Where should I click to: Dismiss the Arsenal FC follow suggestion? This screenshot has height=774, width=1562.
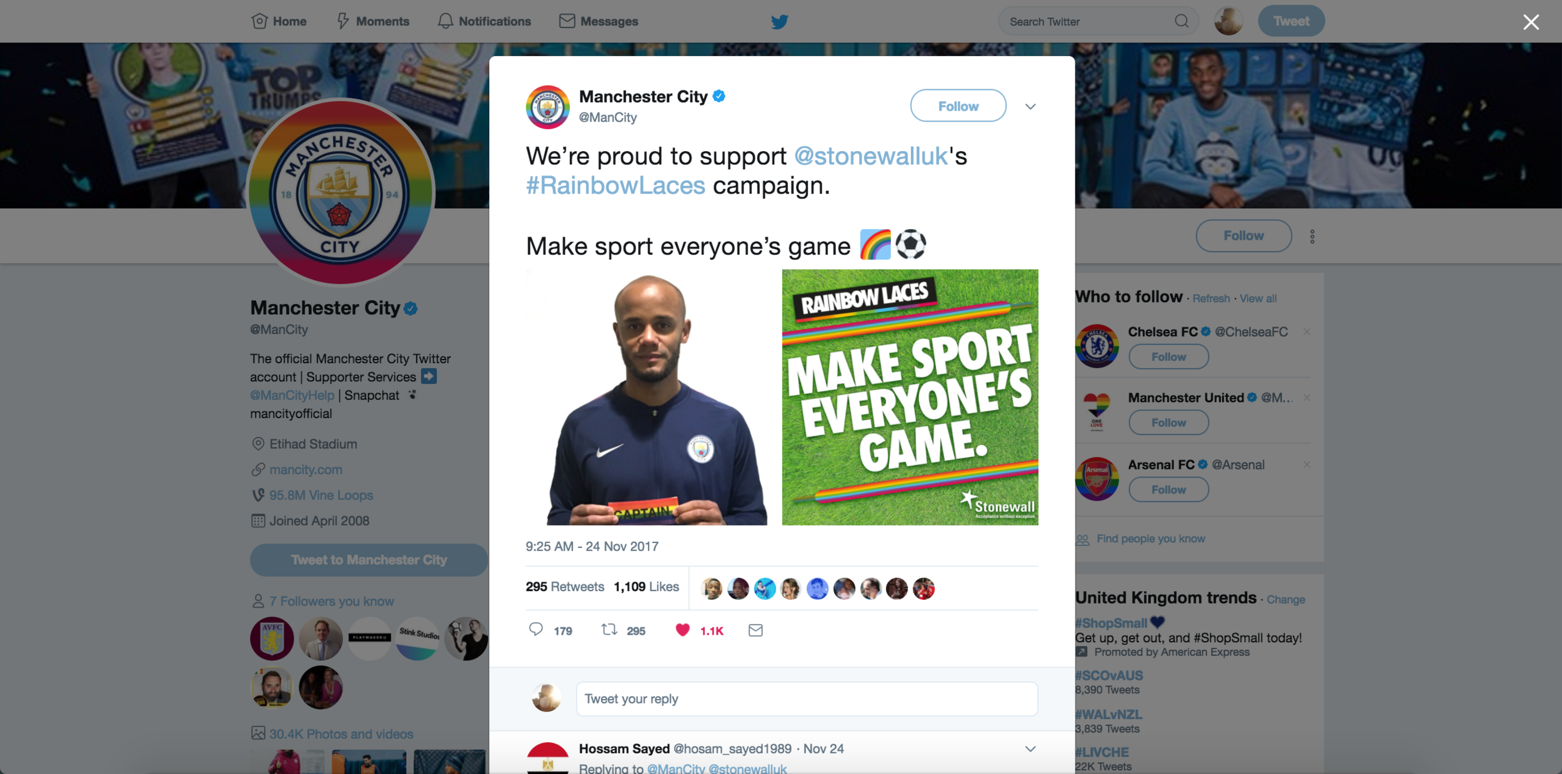click(x=1306, y=464)
